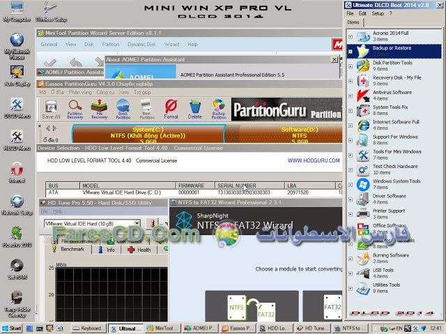Open My Network Places desktop icon

click(17, 46)
